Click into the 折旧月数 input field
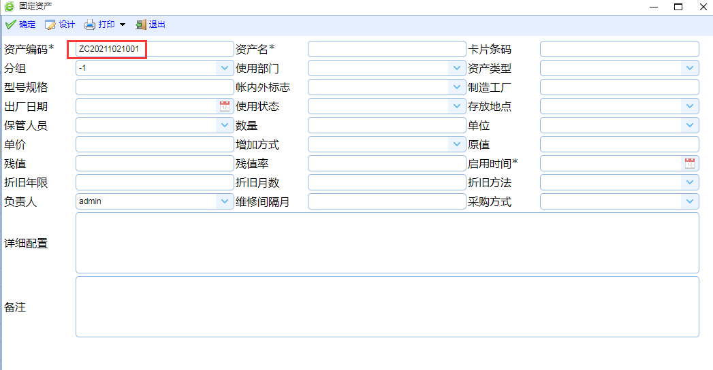This screenshot has width=713, height=370. (x=387, y=182)
